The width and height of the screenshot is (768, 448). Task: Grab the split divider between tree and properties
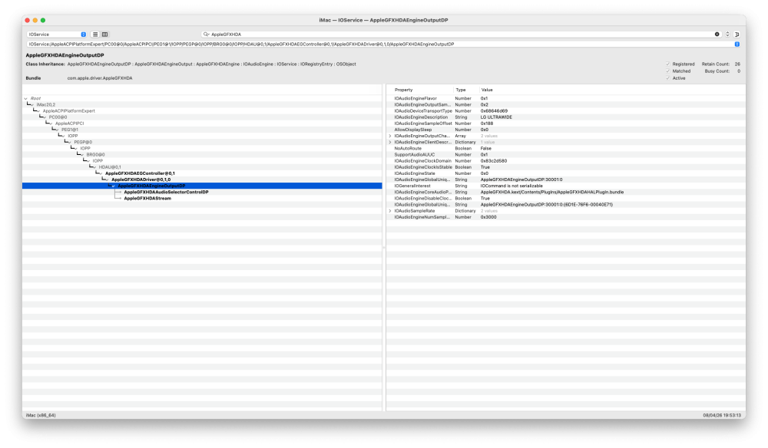[x=384, y=248]
